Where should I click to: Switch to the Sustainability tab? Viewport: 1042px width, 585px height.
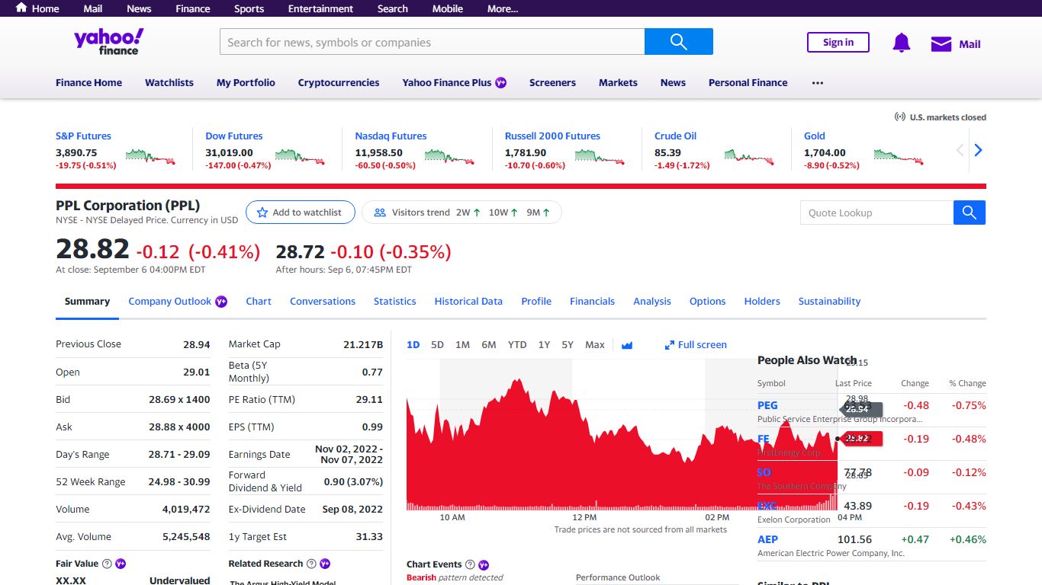[x=829, y=301]
